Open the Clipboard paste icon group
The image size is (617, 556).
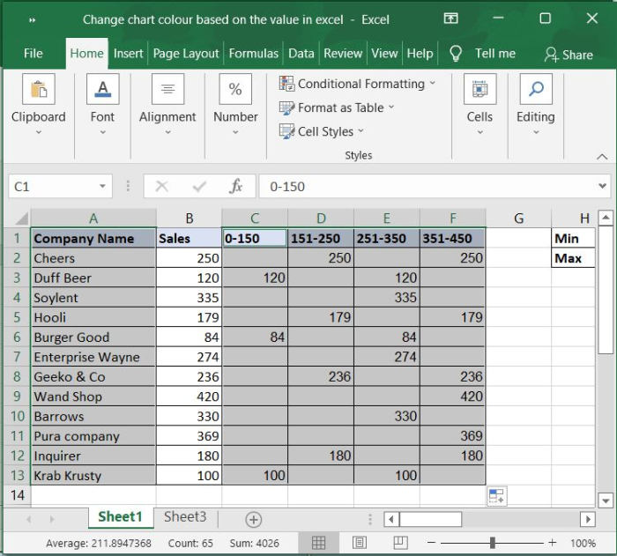coord(38,90)
